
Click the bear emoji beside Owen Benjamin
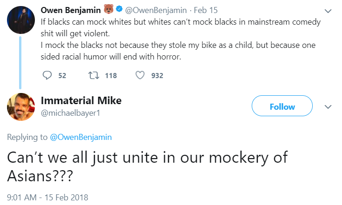click(108, 9)
